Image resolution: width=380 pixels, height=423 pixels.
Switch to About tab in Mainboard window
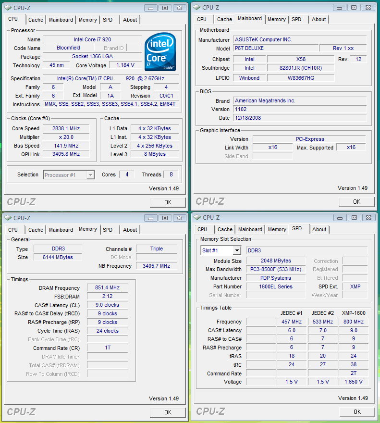319,19
